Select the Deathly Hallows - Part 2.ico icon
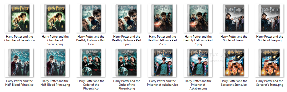 pyautogui.click(x=162, y=18)
